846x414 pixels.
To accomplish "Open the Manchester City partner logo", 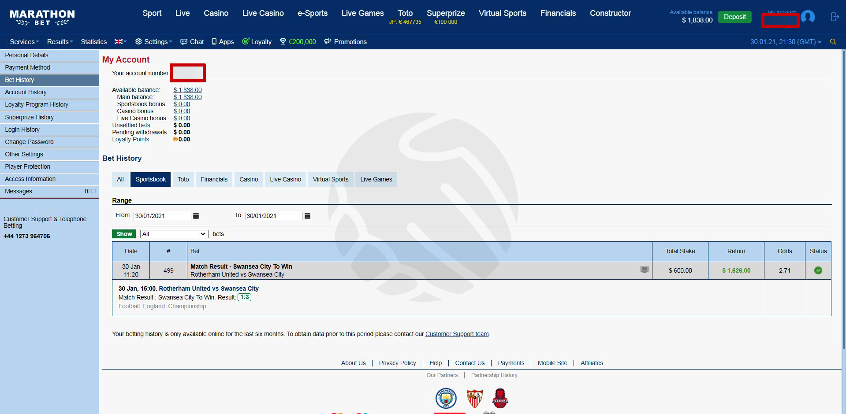I will (446, 398).
